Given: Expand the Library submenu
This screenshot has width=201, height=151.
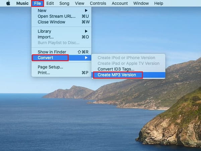Looking at the screenshot, I should click(61, 31).
